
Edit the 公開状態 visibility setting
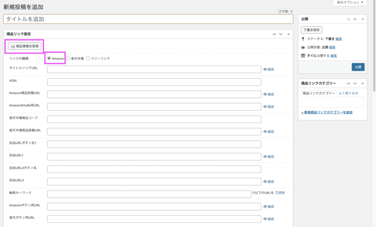(x=332, y=47)
